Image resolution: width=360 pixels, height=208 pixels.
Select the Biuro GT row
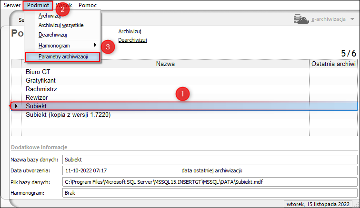pos(184,72)
